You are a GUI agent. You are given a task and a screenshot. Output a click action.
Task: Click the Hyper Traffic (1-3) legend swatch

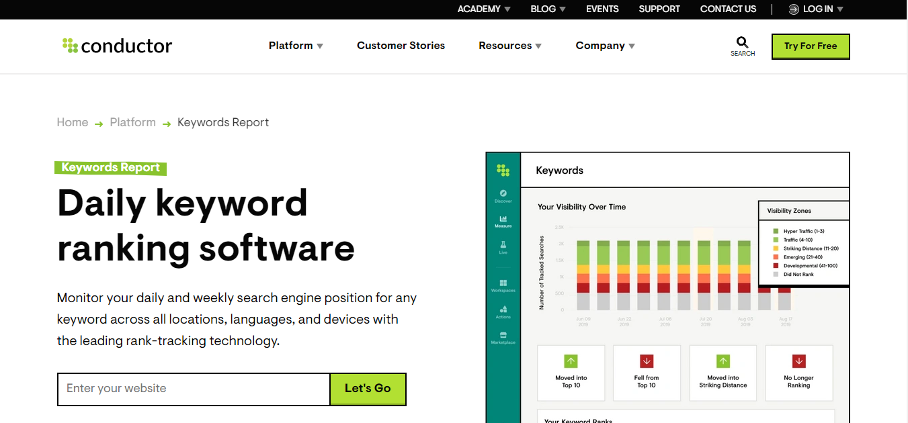click(x=775, y=231)
